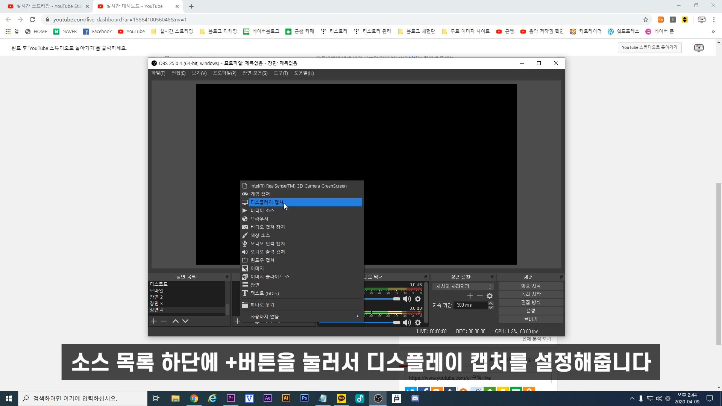The width and height of the screenshot is (722, 406).
Task: Adjust the lower audio volume slider
Action: (396, 323)
